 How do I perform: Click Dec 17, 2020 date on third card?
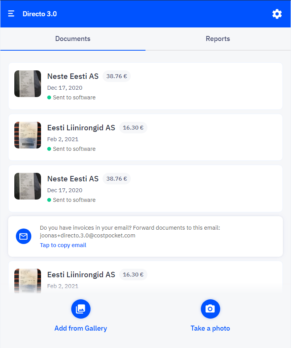65,190
